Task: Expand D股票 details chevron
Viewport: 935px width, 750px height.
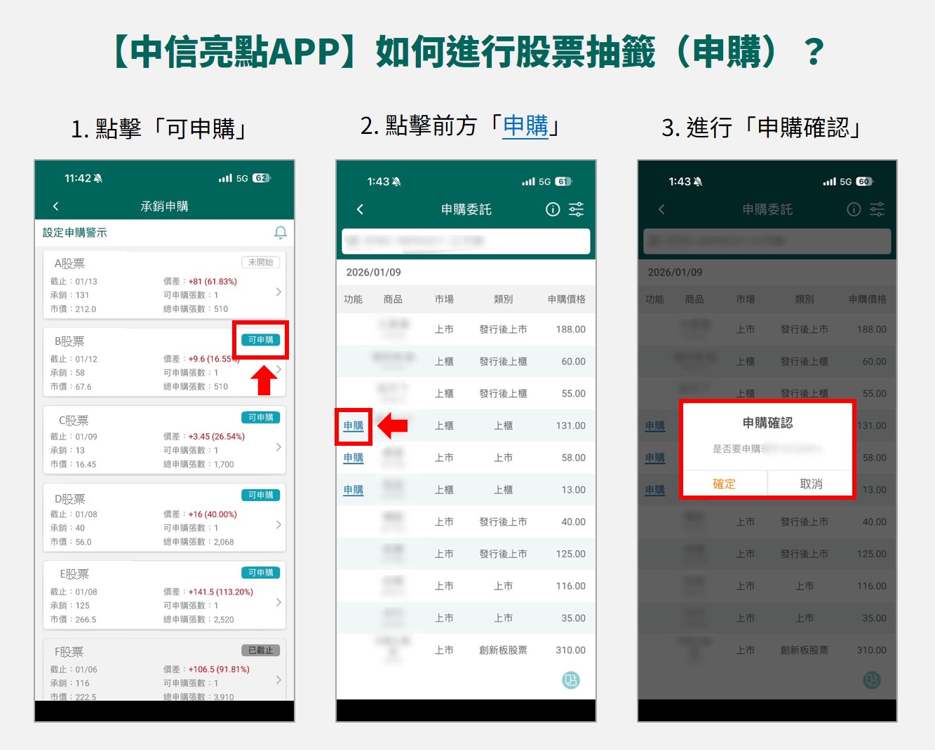Action: pyautogui.click(x=278, y=525)
